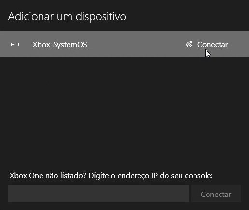This screenshot has width=249, height=210.
Task: Select the Xbox-SystemOS device name
Action: [60, 45]
